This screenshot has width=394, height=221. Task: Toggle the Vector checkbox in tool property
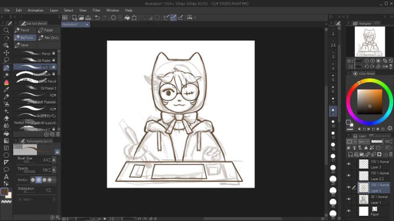pos(20,200)
